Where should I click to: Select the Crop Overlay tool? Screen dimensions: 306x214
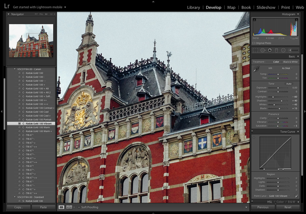[255, 50]
